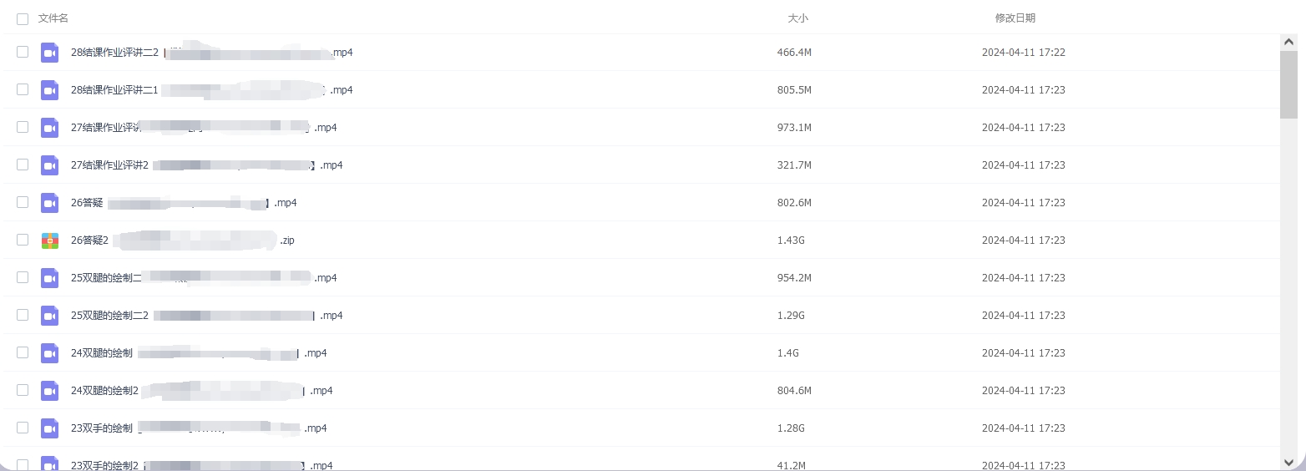This screenshot has width=1306, height=471.
Task: Click video icon for 26答疑 mp4 file
Action: coord(49,203)
